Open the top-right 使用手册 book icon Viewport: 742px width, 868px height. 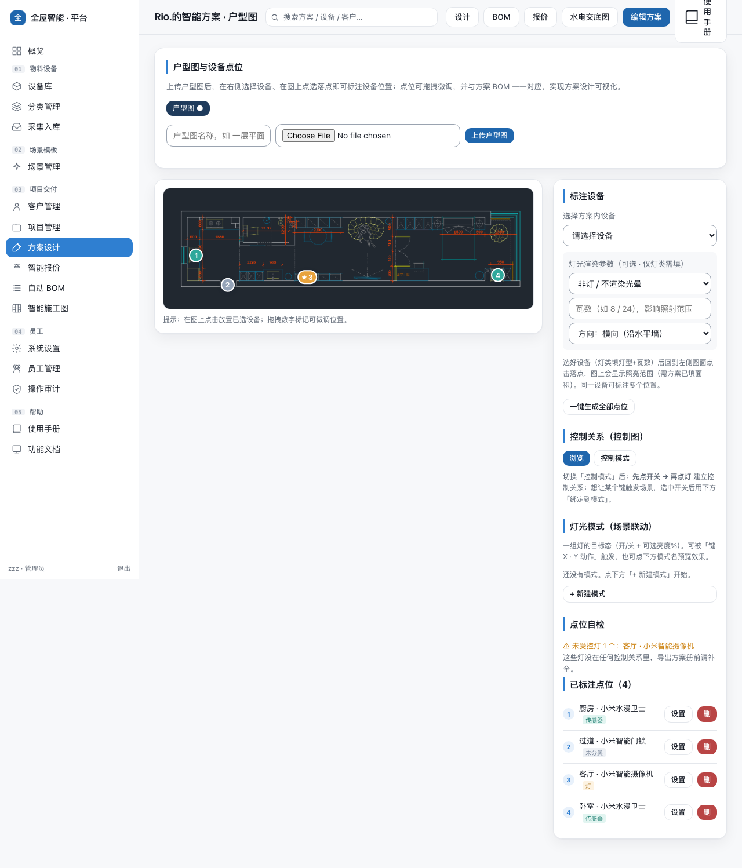pos(692,17)
